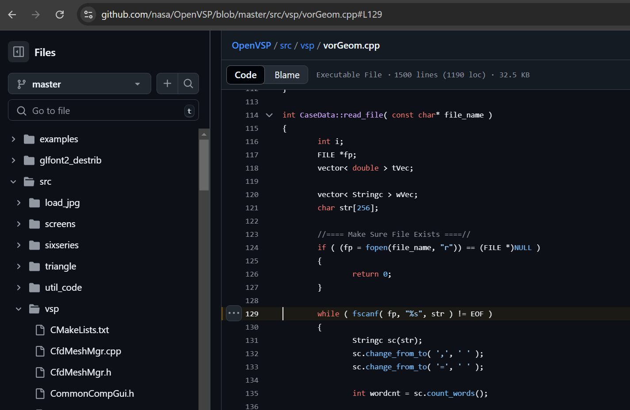
Task: Click the screens folder icon
Action: pos(34,224)
